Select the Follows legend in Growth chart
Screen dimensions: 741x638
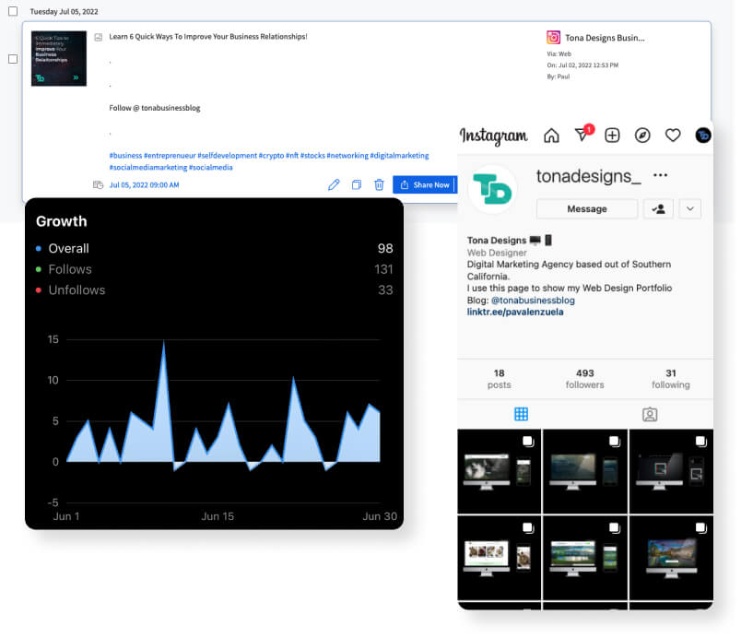[70, 269]
